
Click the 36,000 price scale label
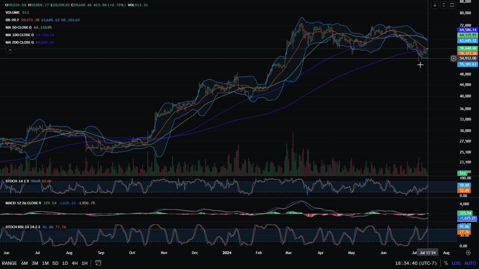pyautogui.click(x=465, y=109)
